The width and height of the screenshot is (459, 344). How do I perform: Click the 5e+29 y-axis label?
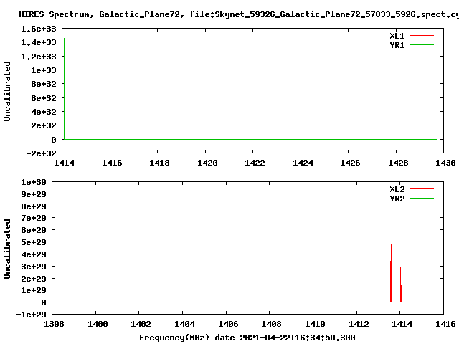34,242
